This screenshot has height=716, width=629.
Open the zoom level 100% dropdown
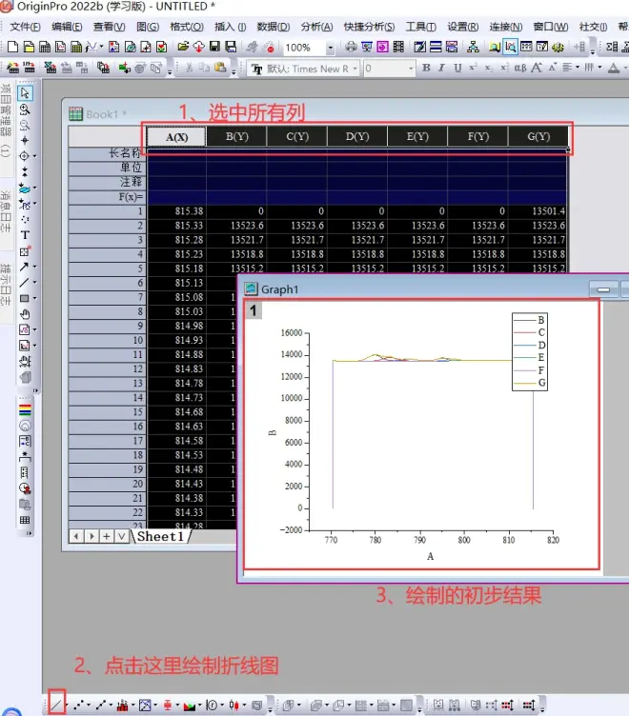click(x=331, y=47)
